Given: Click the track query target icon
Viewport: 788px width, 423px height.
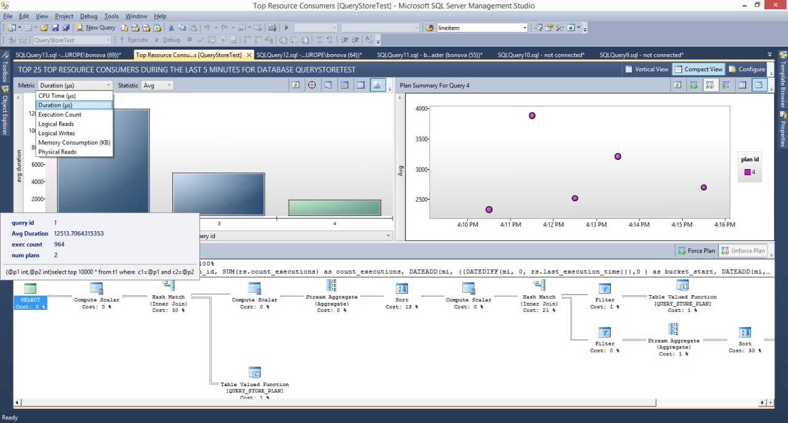Looking at the screenshot, I should point(312,85).
